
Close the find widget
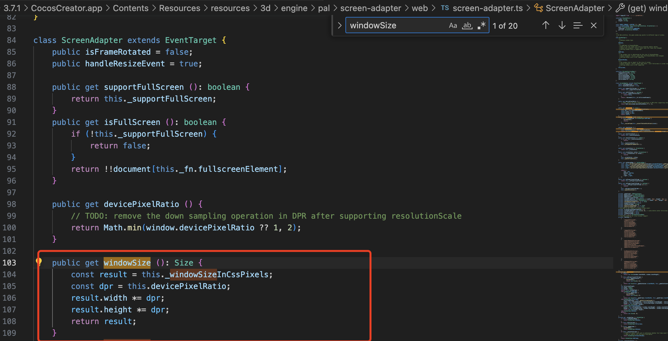(x=594, y=25)
